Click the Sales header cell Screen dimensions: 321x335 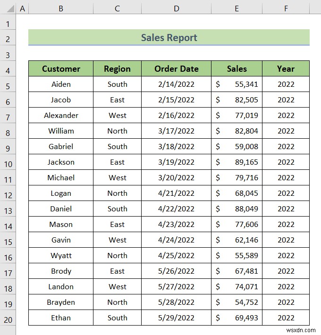coord(237,69)
